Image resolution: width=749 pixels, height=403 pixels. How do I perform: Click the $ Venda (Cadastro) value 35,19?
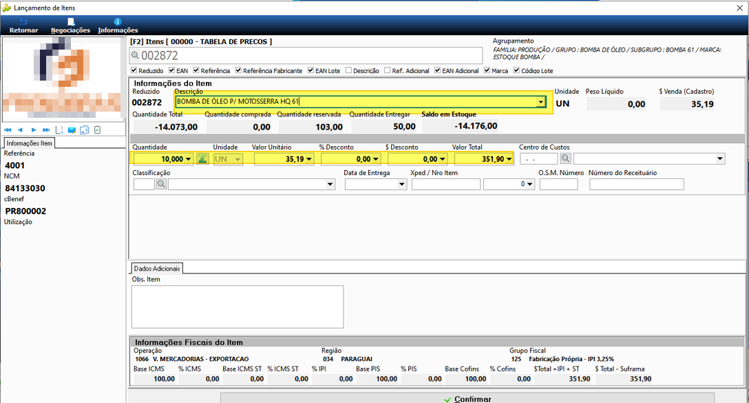701,104
